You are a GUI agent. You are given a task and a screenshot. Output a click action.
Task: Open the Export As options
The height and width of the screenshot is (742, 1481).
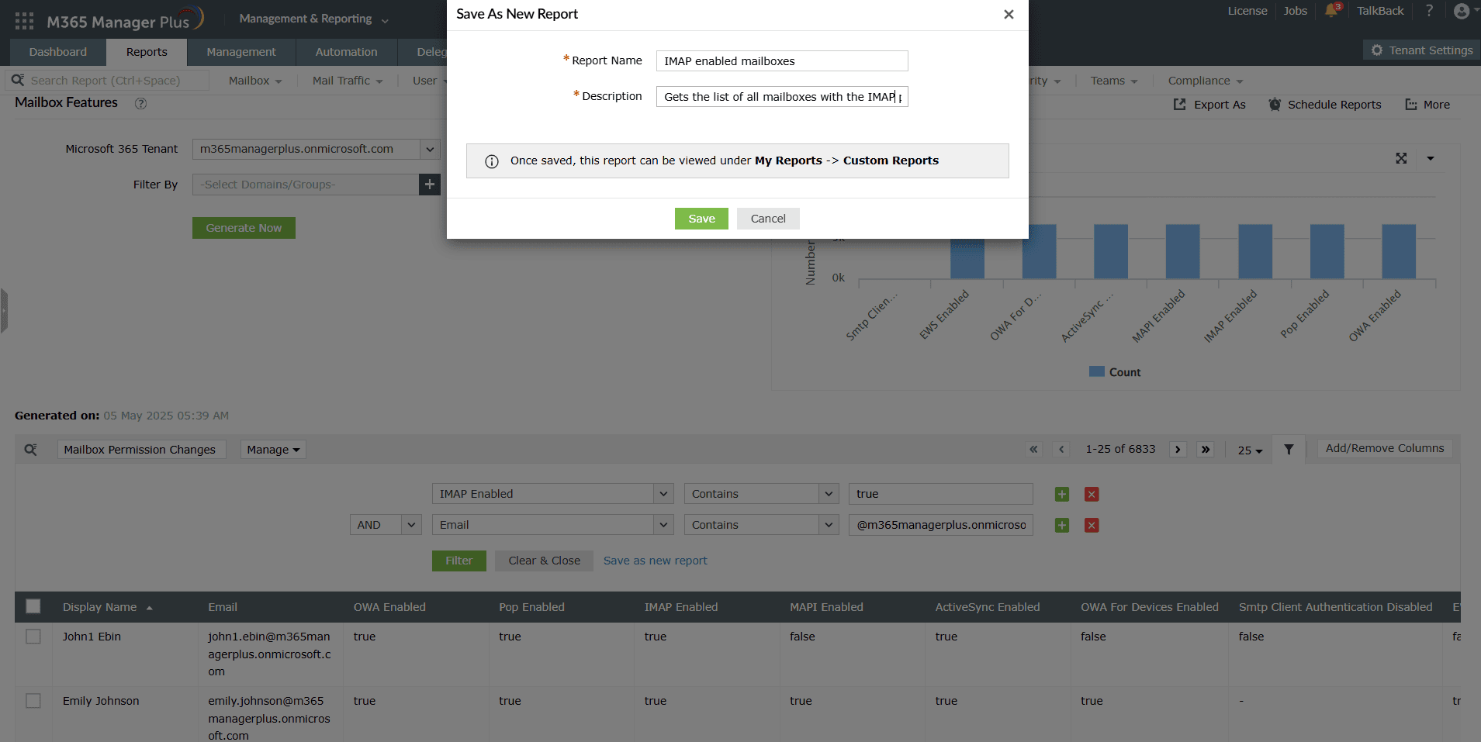(1209, 104)
